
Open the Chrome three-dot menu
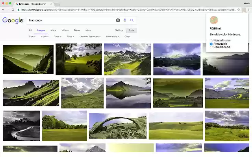[248, 9]
